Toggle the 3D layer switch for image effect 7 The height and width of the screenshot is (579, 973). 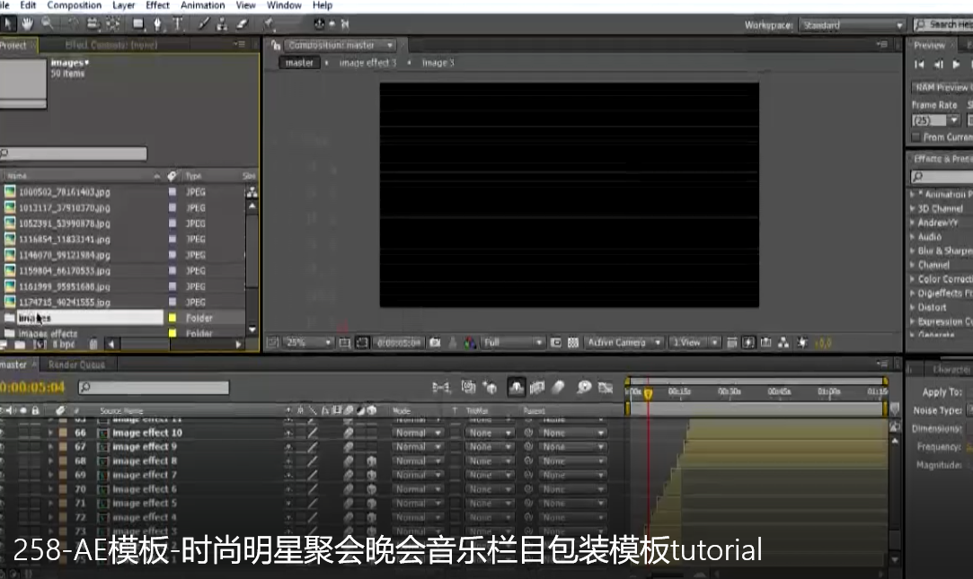click(x=371, y=476)
